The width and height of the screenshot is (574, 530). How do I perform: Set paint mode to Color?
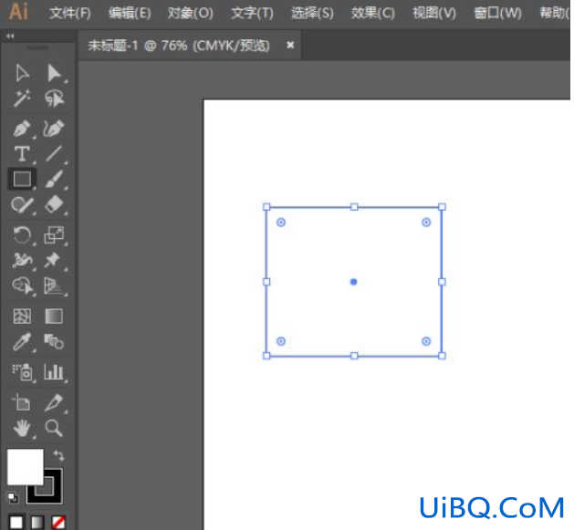[x=16, y=523]
